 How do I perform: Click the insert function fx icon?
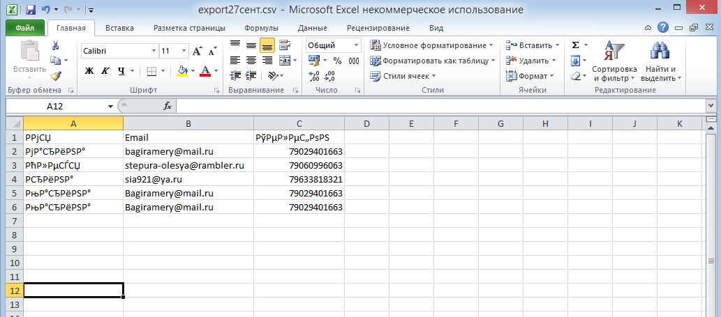pyautogui.click(x=168, y=106)
